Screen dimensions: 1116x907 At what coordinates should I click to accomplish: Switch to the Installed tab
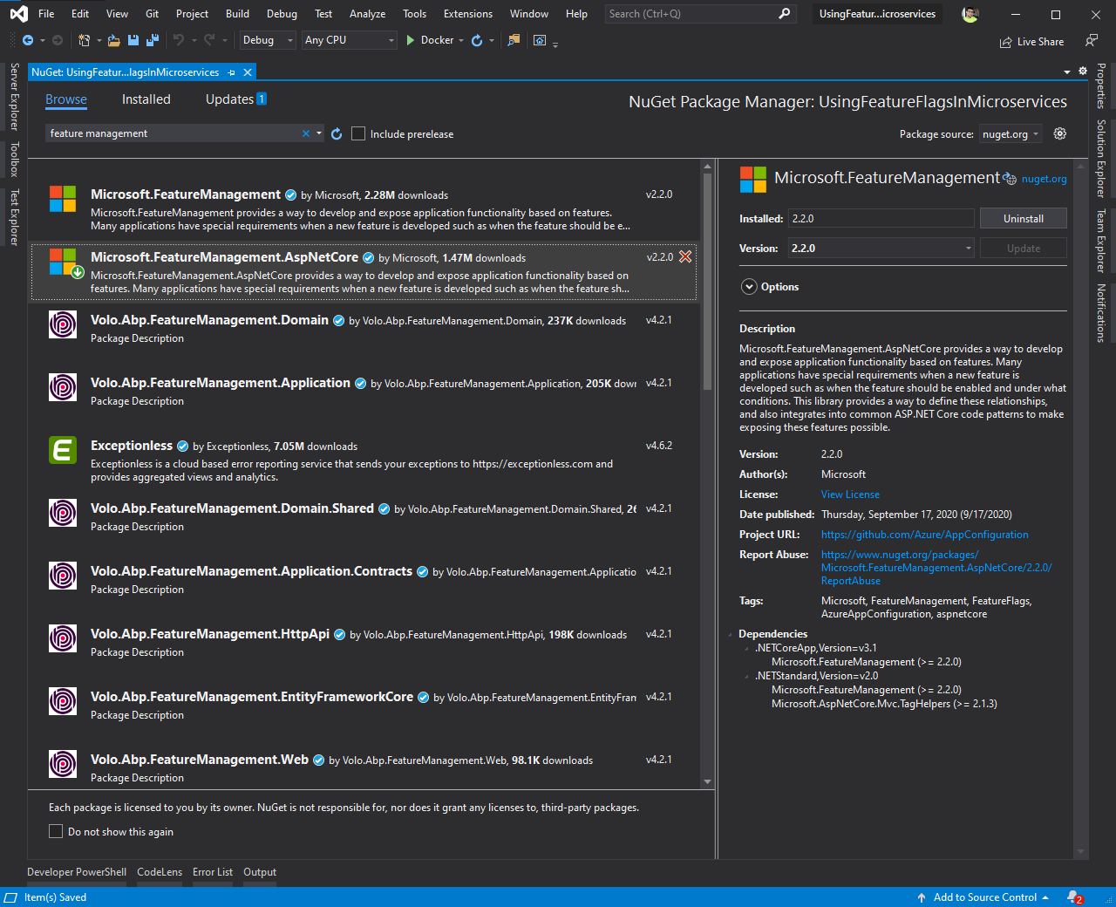146,99
